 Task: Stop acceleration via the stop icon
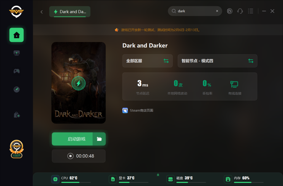(70, 156)
